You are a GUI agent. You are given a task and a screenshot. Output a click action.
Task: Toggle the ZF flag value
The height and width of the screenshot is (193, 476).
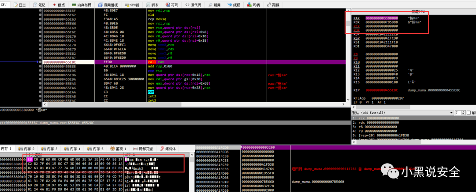(361, 102)
